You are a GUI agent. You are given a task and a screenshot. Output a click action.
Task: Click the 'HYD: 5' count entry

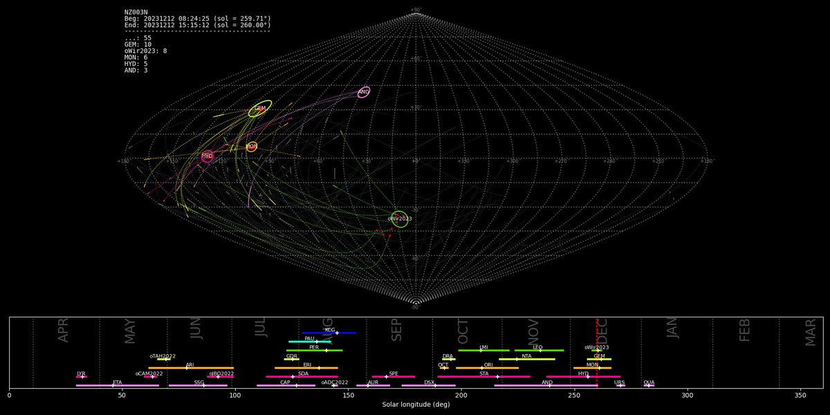pyautogui.click(x=136, y=64)
